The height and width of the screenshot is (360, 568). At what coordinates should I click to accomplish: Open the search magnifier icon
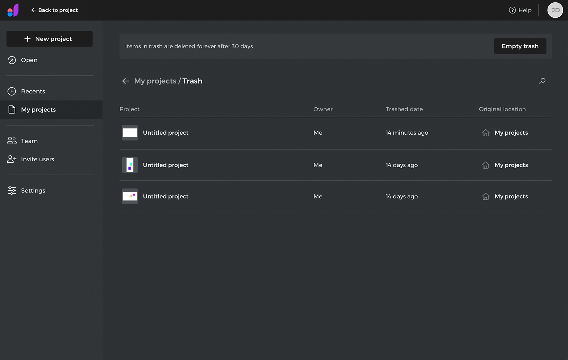coord(542,81)
